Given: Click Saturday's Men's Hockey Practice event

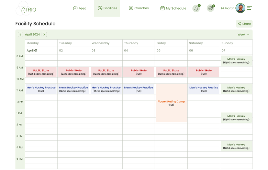Looking at the screenshot, I should pos(204,89).
